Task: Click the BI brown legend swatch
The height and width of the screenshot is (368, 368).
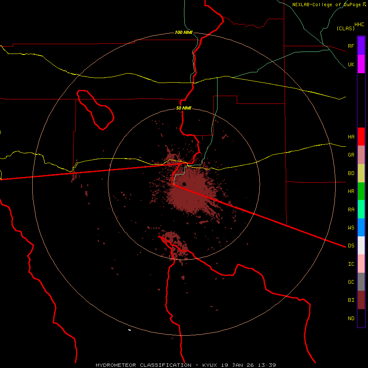Action: tap(361, 300)
